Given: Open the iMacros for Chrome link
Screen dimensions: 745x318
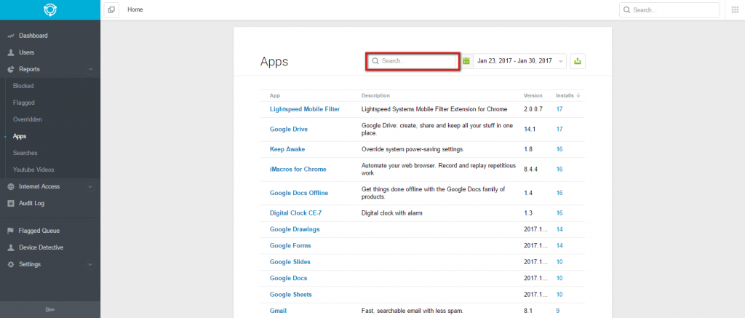Looking at the screenshot, I should (x=298, y=170).
